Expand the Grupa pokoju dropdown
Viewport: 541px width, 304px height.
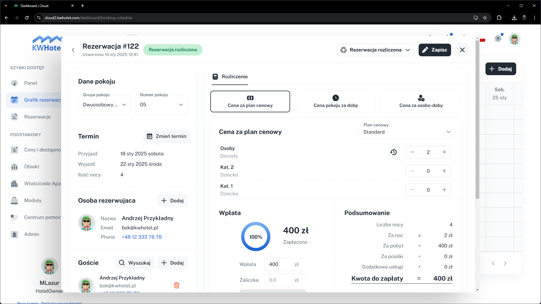click(104, 105)
